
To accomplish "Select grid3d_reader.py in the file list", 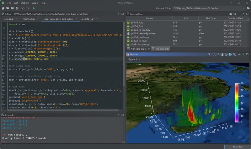I will 139,37.
